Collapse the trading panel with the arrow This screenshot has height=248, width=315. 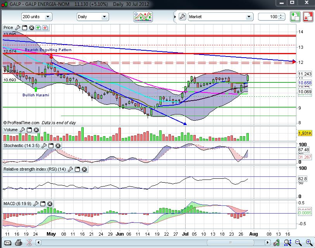[x=175, y=17]
